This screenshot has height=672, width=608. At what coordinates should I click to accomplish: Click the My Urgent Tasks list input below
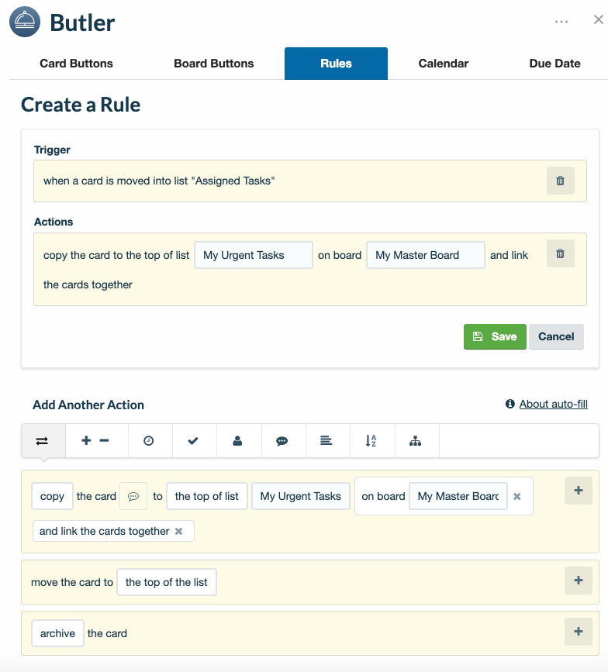point(301,496)
